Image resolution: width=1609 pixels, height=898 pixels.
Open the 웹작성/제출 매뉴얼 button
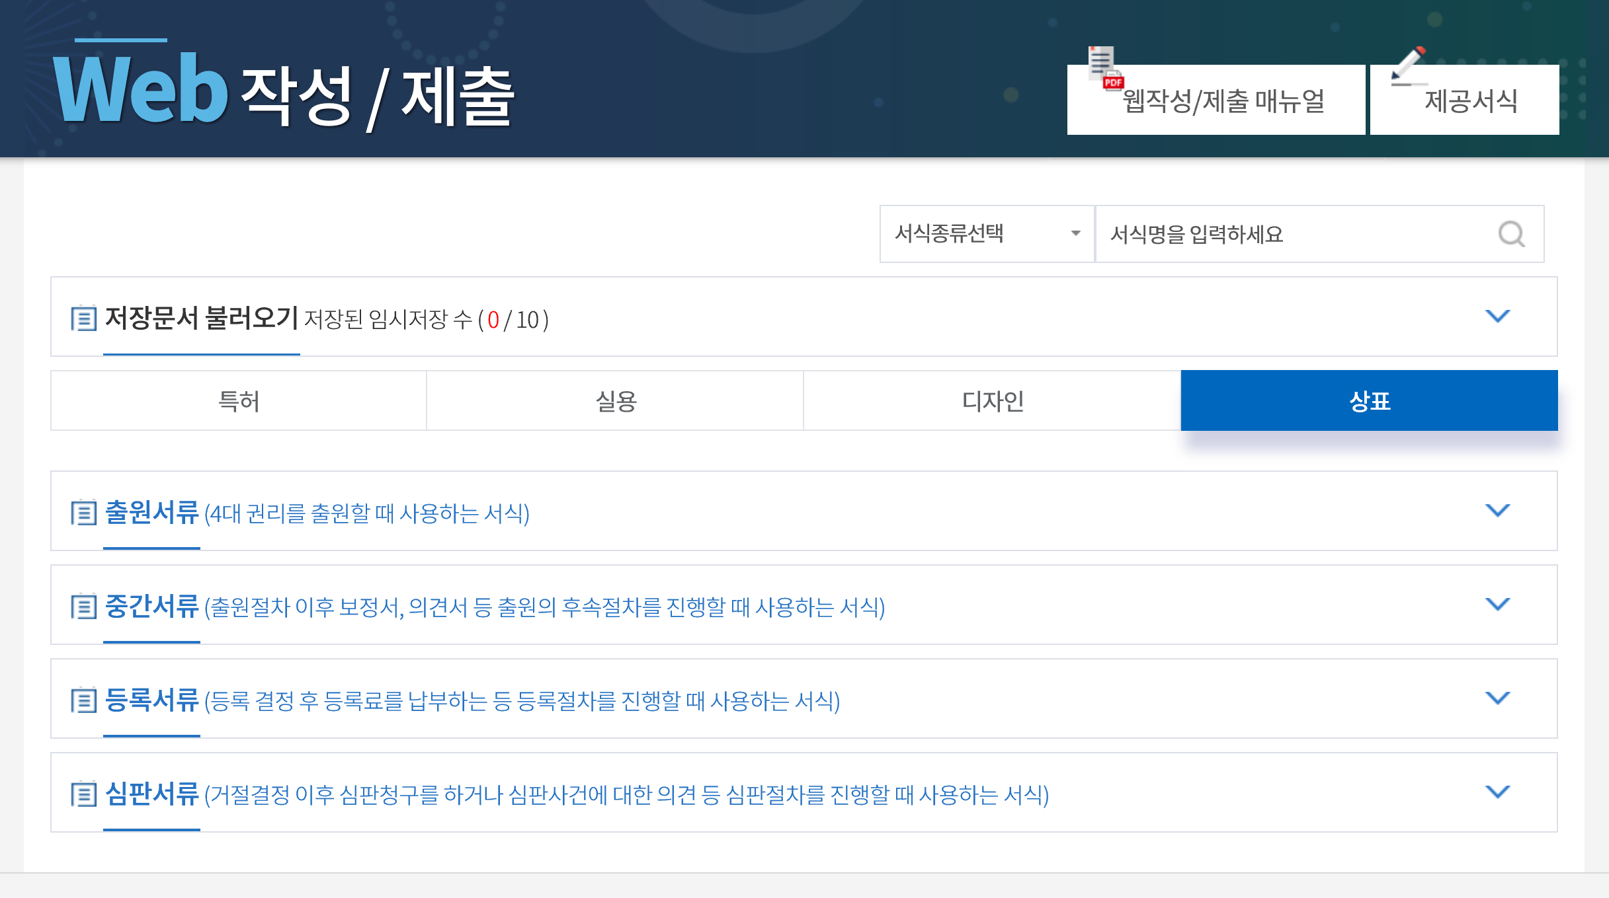click(x=1222, y=102)
